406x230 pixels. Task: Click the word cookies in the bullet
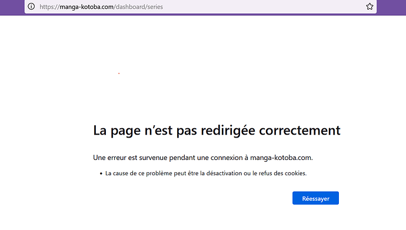295,174
